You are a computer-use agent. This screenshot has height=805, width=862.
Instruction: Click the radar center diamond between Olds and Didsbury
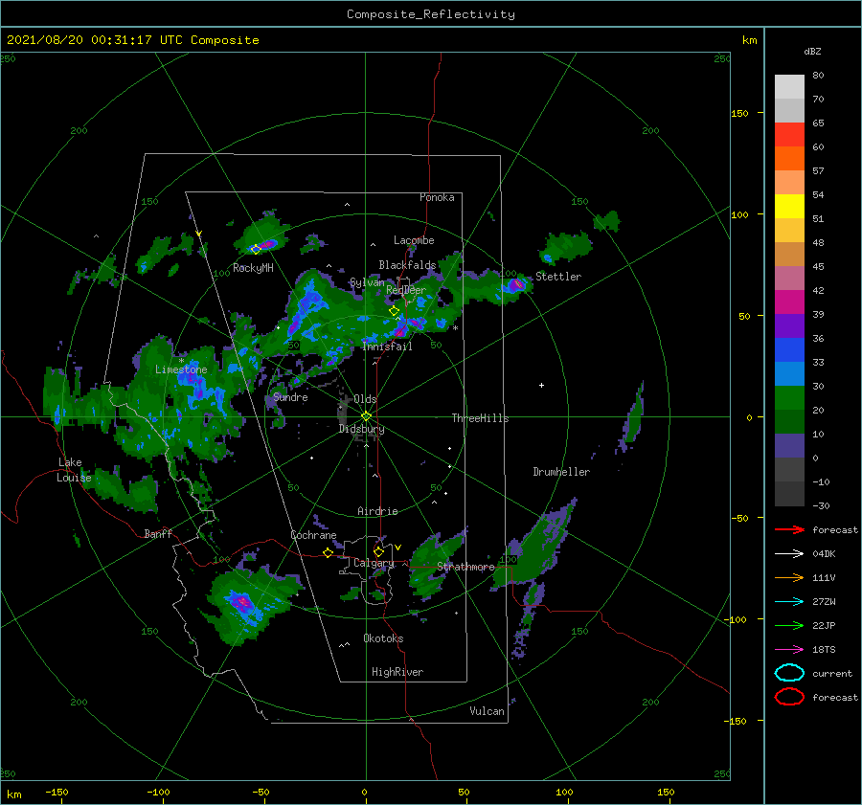(x=366, y=416)
